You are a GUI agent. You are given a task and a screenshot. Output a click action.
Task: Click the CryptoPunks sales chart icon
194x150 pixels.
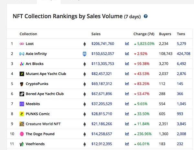point(127,84)
